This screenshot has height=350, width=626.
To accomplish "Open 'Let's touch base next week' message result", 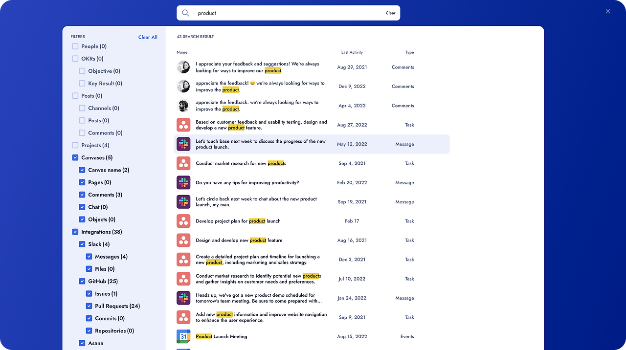I will [312, 144].
